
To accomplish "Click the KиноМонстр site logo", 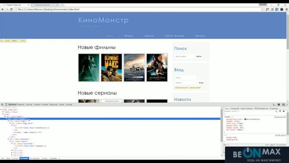I will (103, 20).
